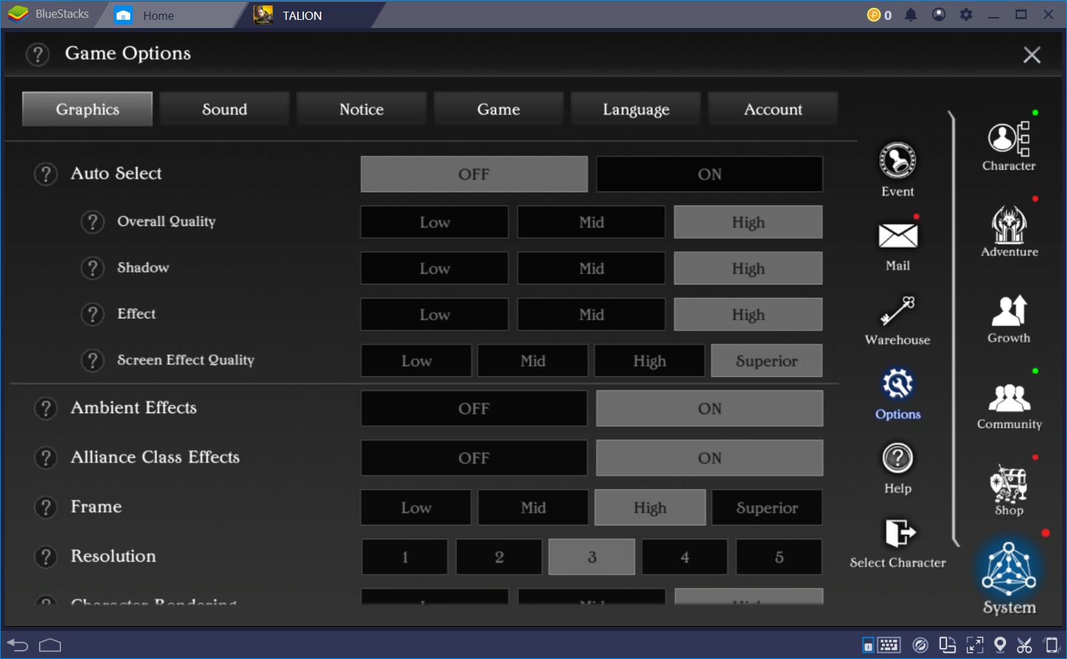Show help for Ambient Effects
Image resolution: width=1067 pixels, height=659 pixels.
[x=46, y=408]
